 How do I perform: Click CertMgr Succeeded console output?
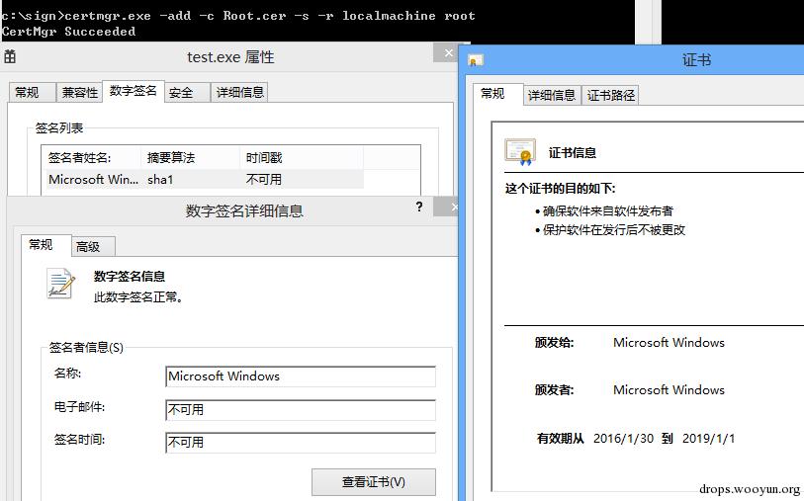click(68, 32)
